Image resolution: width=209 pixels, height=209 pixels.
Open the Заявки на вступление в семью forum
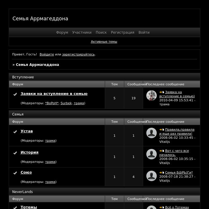pos(54,94)
